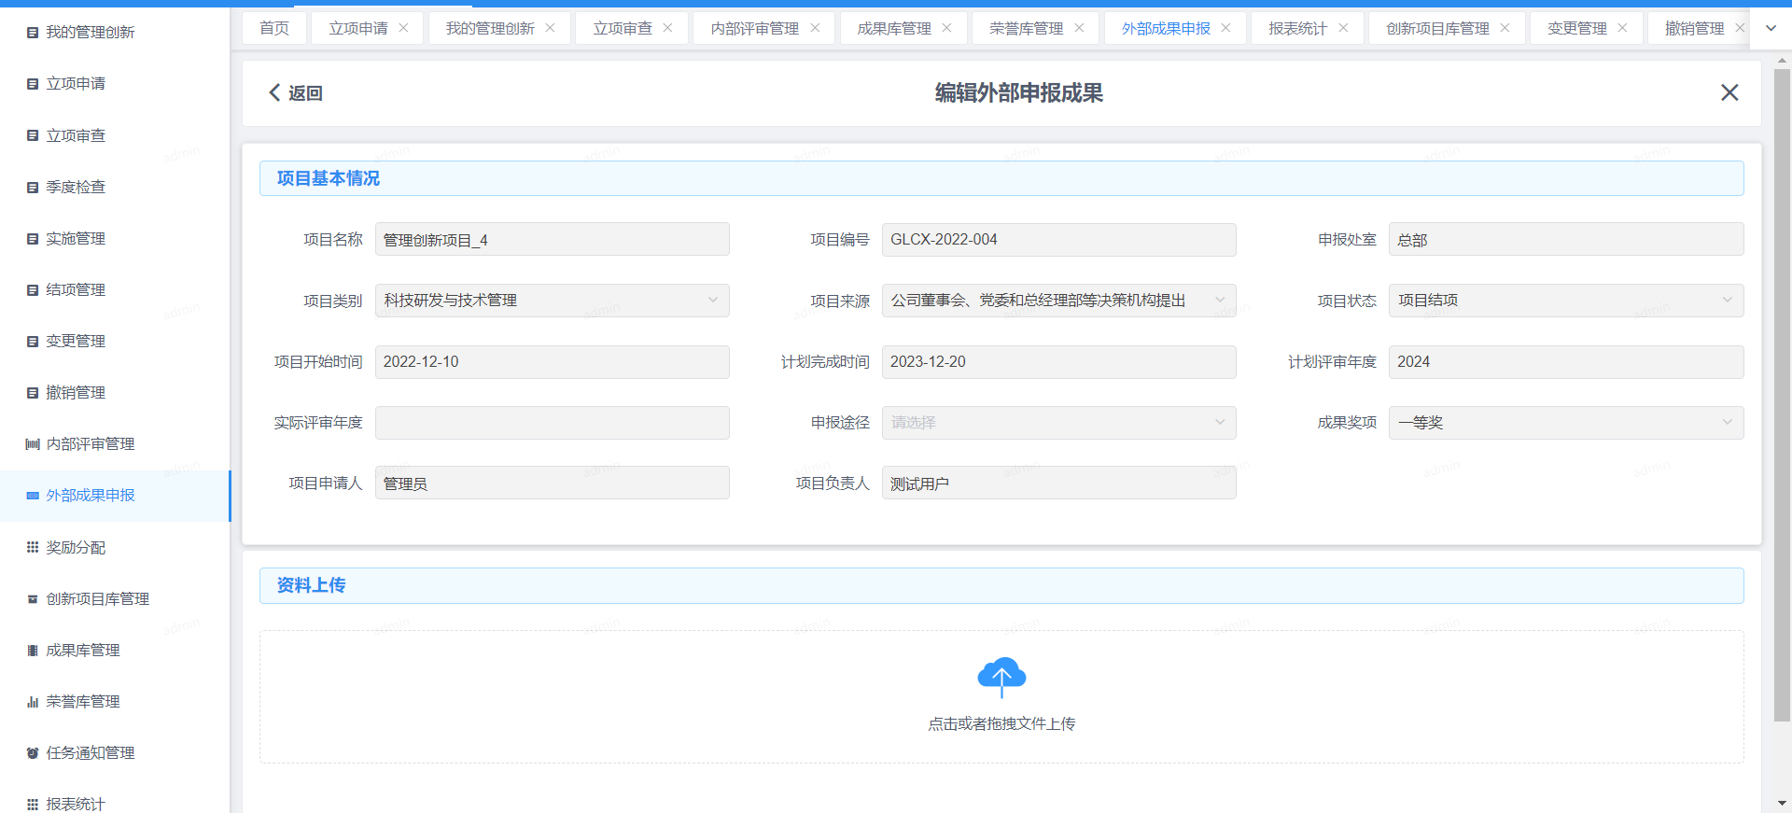The height and width of the screenshot is (813, 1792).
Task: Click the 任务通知管理 alarm icon
Action: 33,753
